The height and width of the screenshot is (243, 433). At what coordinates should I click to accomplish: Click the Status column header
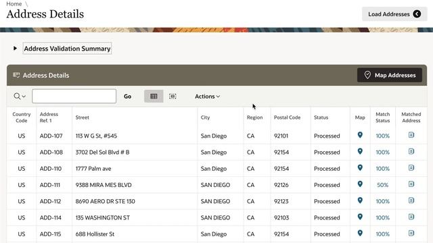coord(321,117)
